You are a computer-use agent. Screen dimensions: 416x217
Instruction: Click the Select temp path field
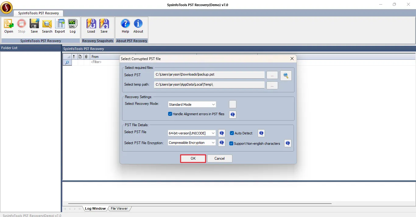(209, 85)
